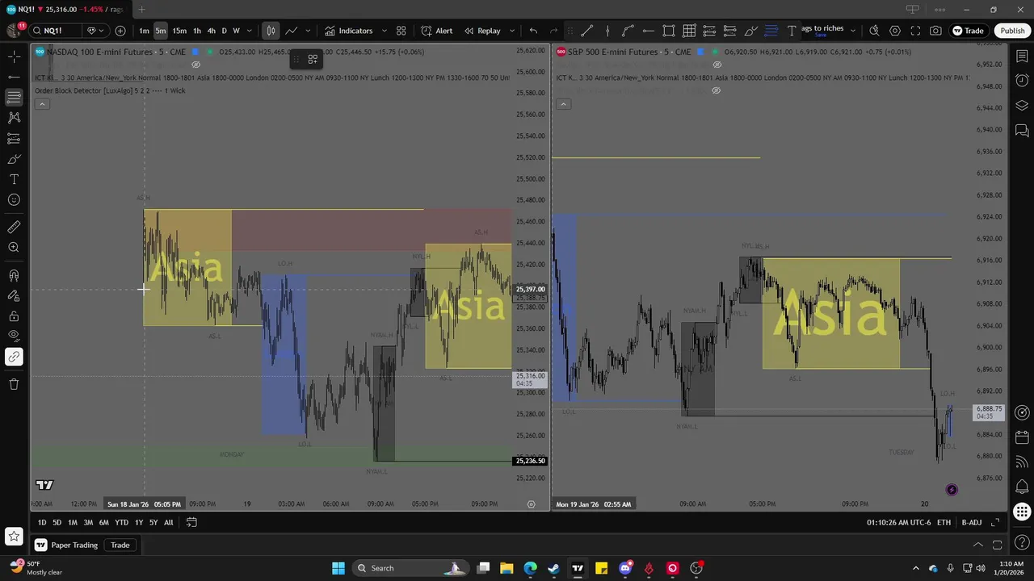1034x581 pixels.
Task: Expand the chart style dropdown arrow
Action: (308, 31)
